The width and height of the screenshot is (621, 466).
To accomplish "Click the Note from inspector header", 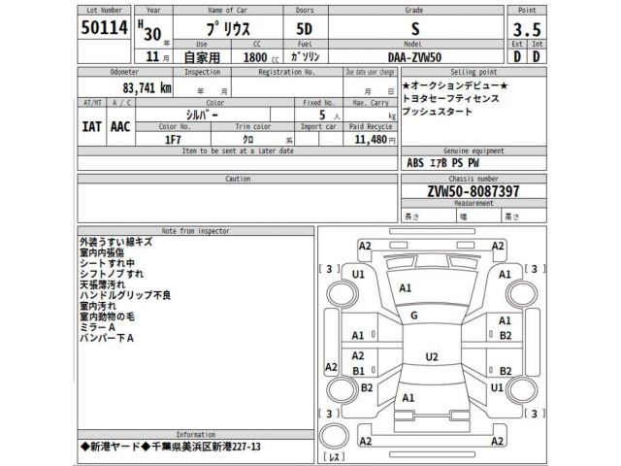I will [196, 231].
